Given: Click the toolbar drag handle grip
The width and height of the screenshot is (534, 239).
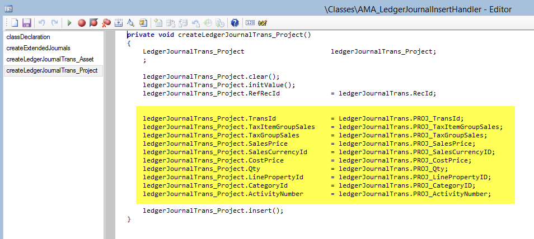Looking at the screenshot, I should tap(5, 23).
